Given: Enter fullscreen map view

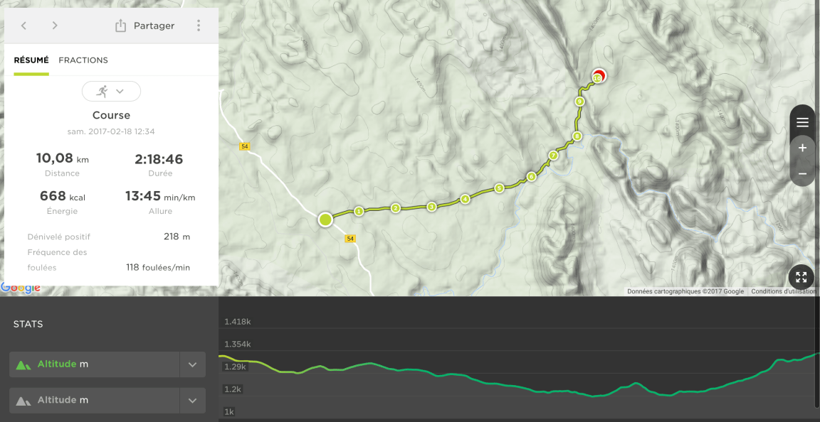Looking at the screenshot, I should coord(801,277).
